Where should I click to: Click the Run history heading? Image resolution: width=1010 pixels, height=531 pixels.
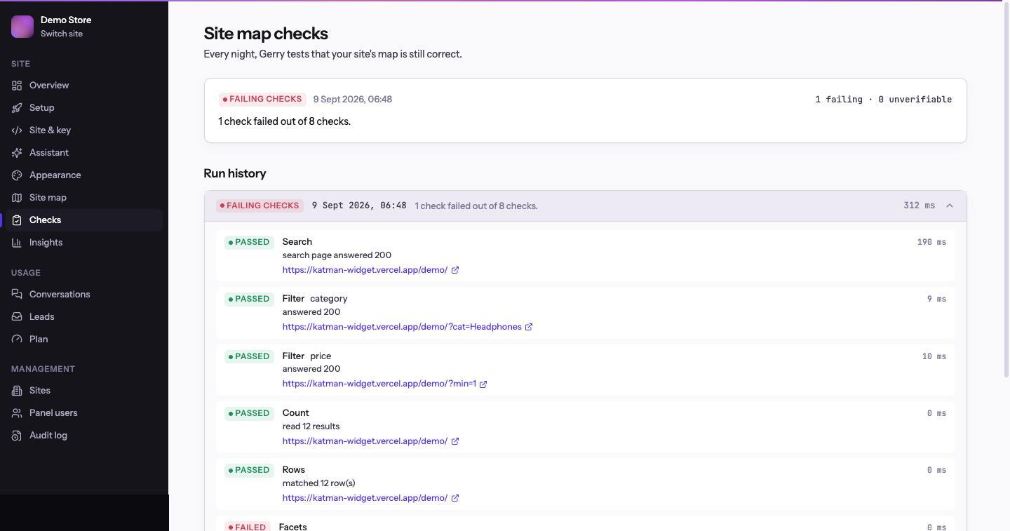(x=235, y=173)
